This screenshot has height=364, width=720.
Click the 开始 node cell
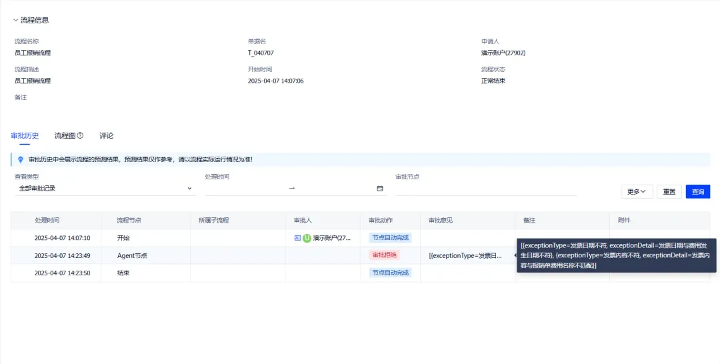[123, 238]
